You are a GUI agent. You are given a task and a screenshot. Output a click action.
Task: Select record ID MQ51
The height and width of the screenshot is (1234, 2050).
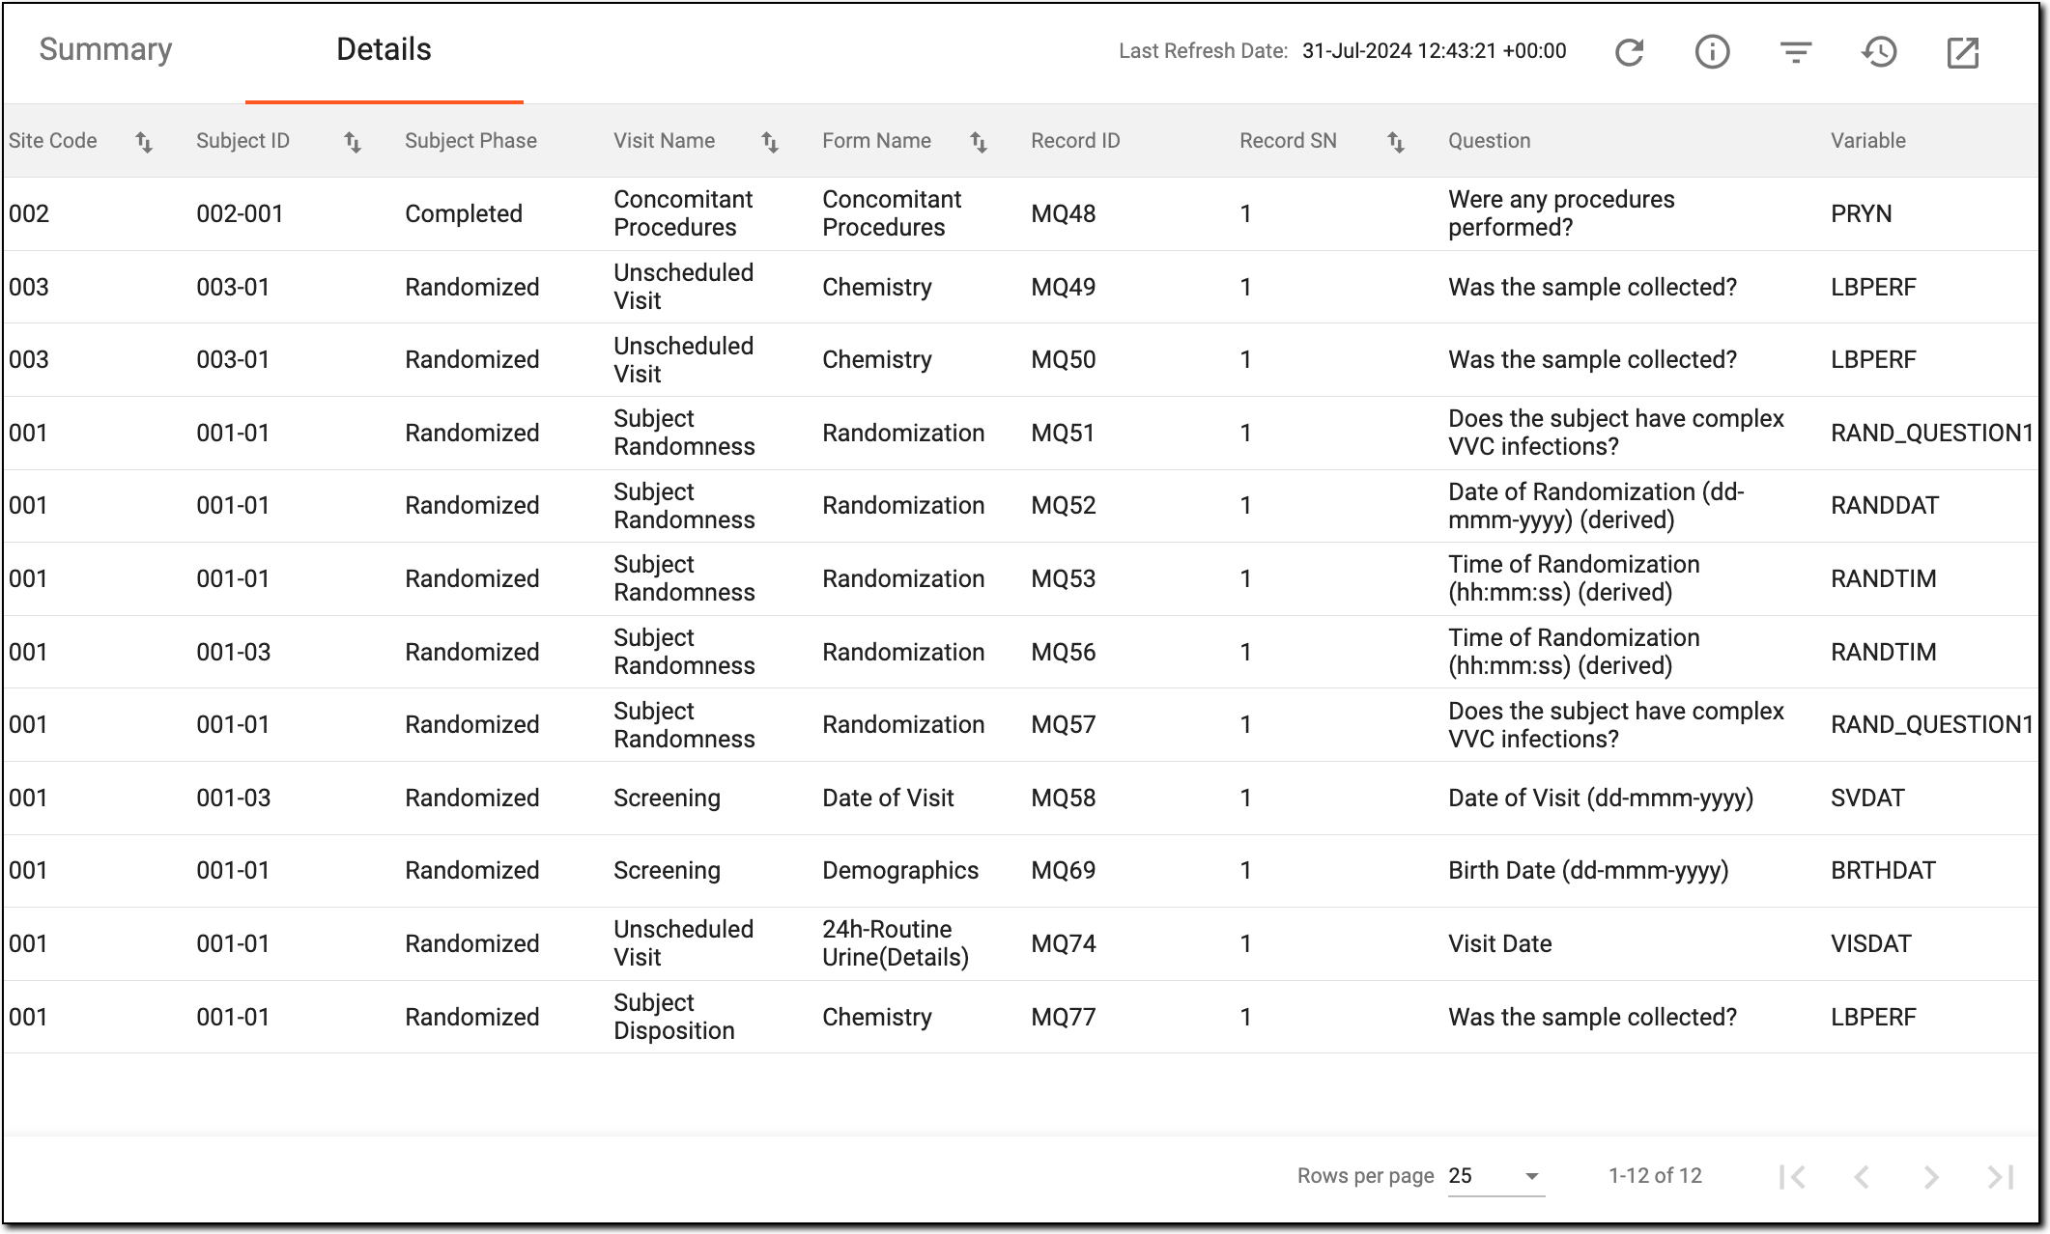(x=1063, y=433)
